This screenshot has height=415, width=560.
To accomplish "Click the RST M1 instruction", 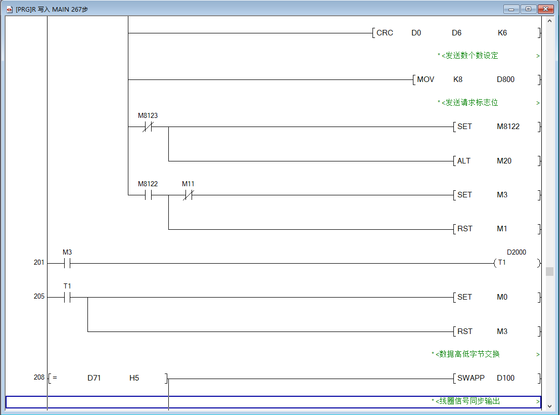I will pyautogui.click(x=496, y=229).
